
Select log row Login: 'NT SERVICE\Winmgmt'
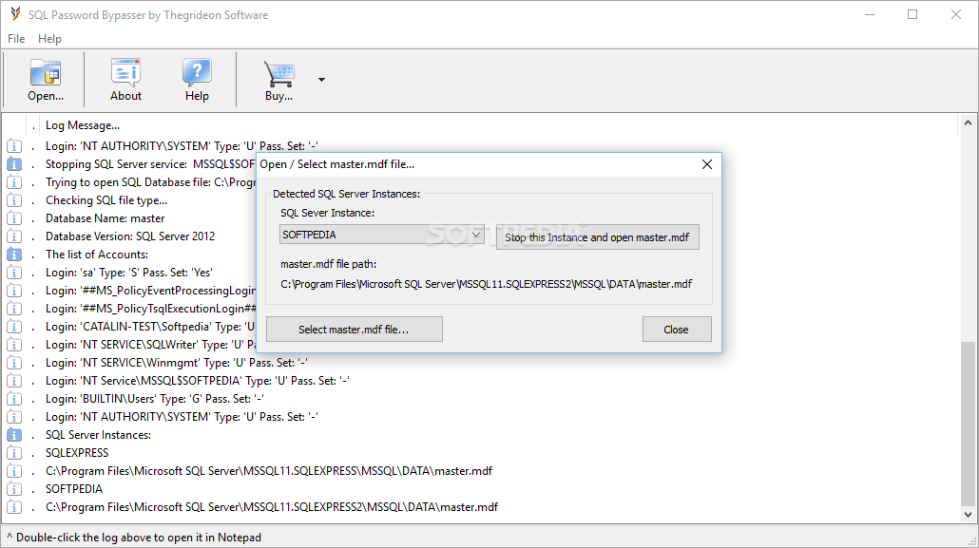pos(176,363)
